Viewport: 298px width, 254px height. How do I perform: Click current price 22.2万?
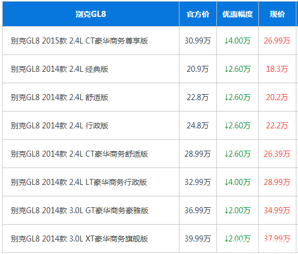[x=277, y=126]
